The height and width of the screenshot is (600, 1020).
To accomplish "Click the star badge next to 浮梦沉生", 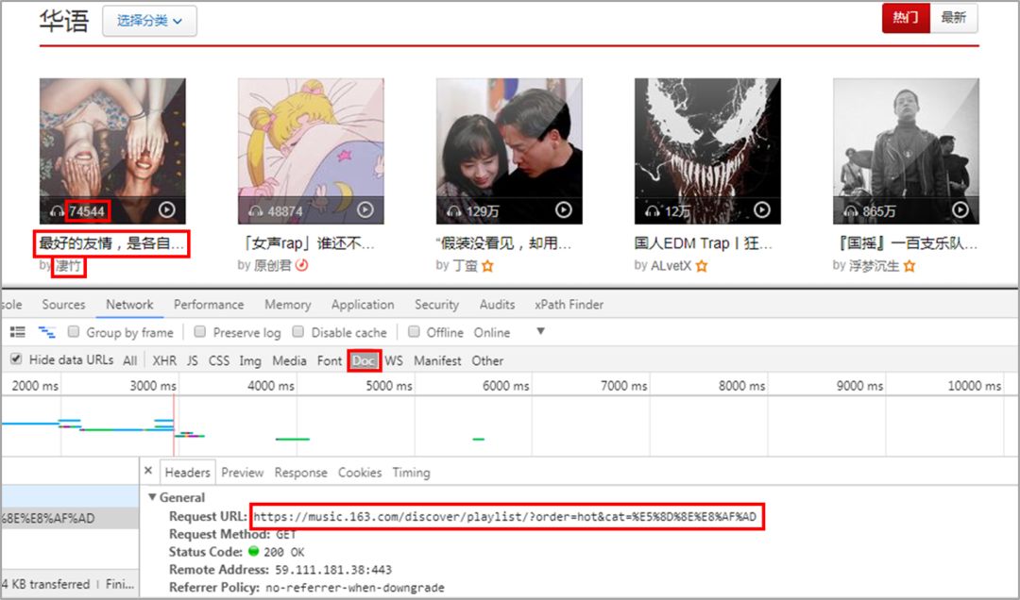I will pos(909,266).
